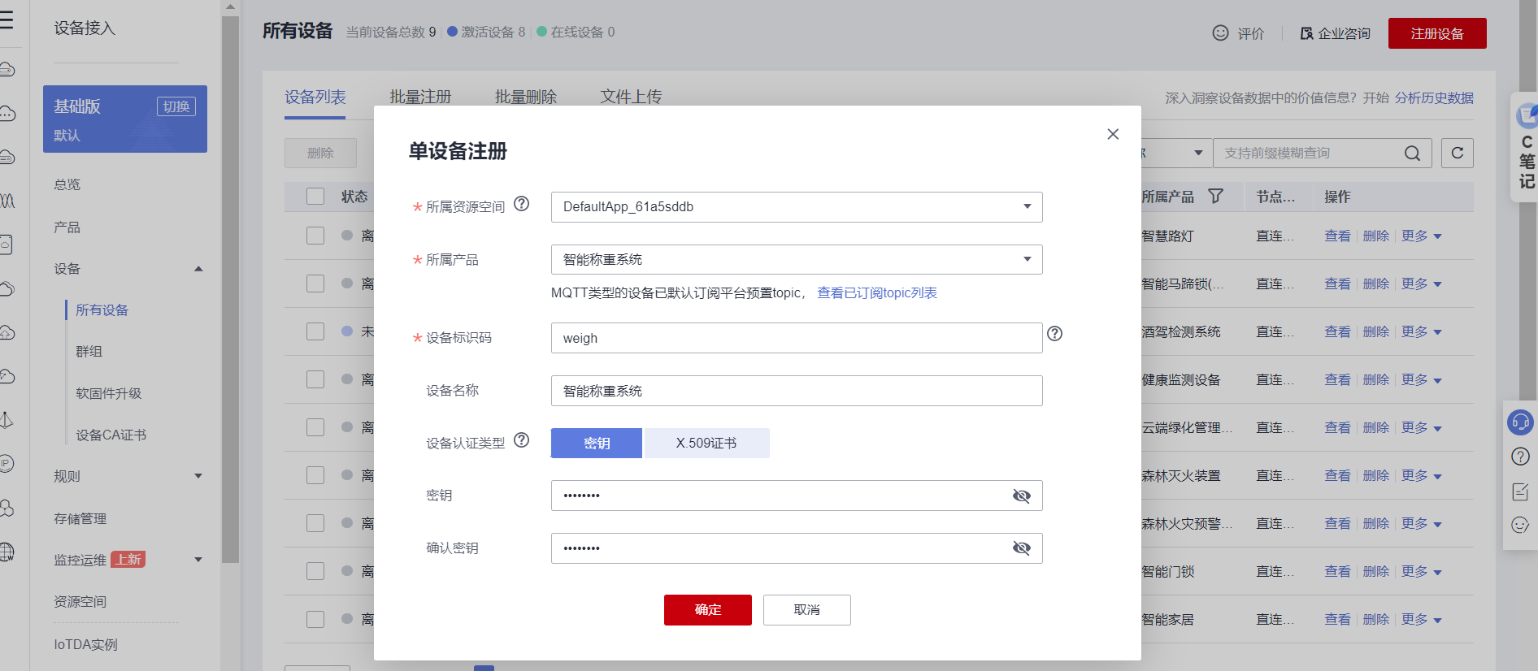This screenshot has width=1538, height=671.
Task: Open IoTDA实例 in the sidebar
Action: (x=86, y=645)
